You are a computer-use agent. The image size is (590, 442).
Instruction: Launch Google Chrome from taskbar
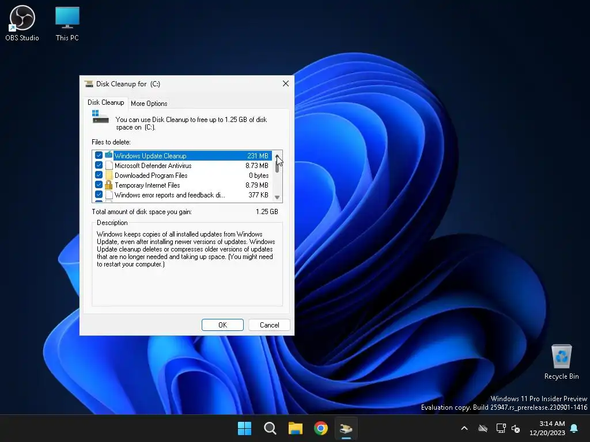pyautogui.click(x=321, y=428)
